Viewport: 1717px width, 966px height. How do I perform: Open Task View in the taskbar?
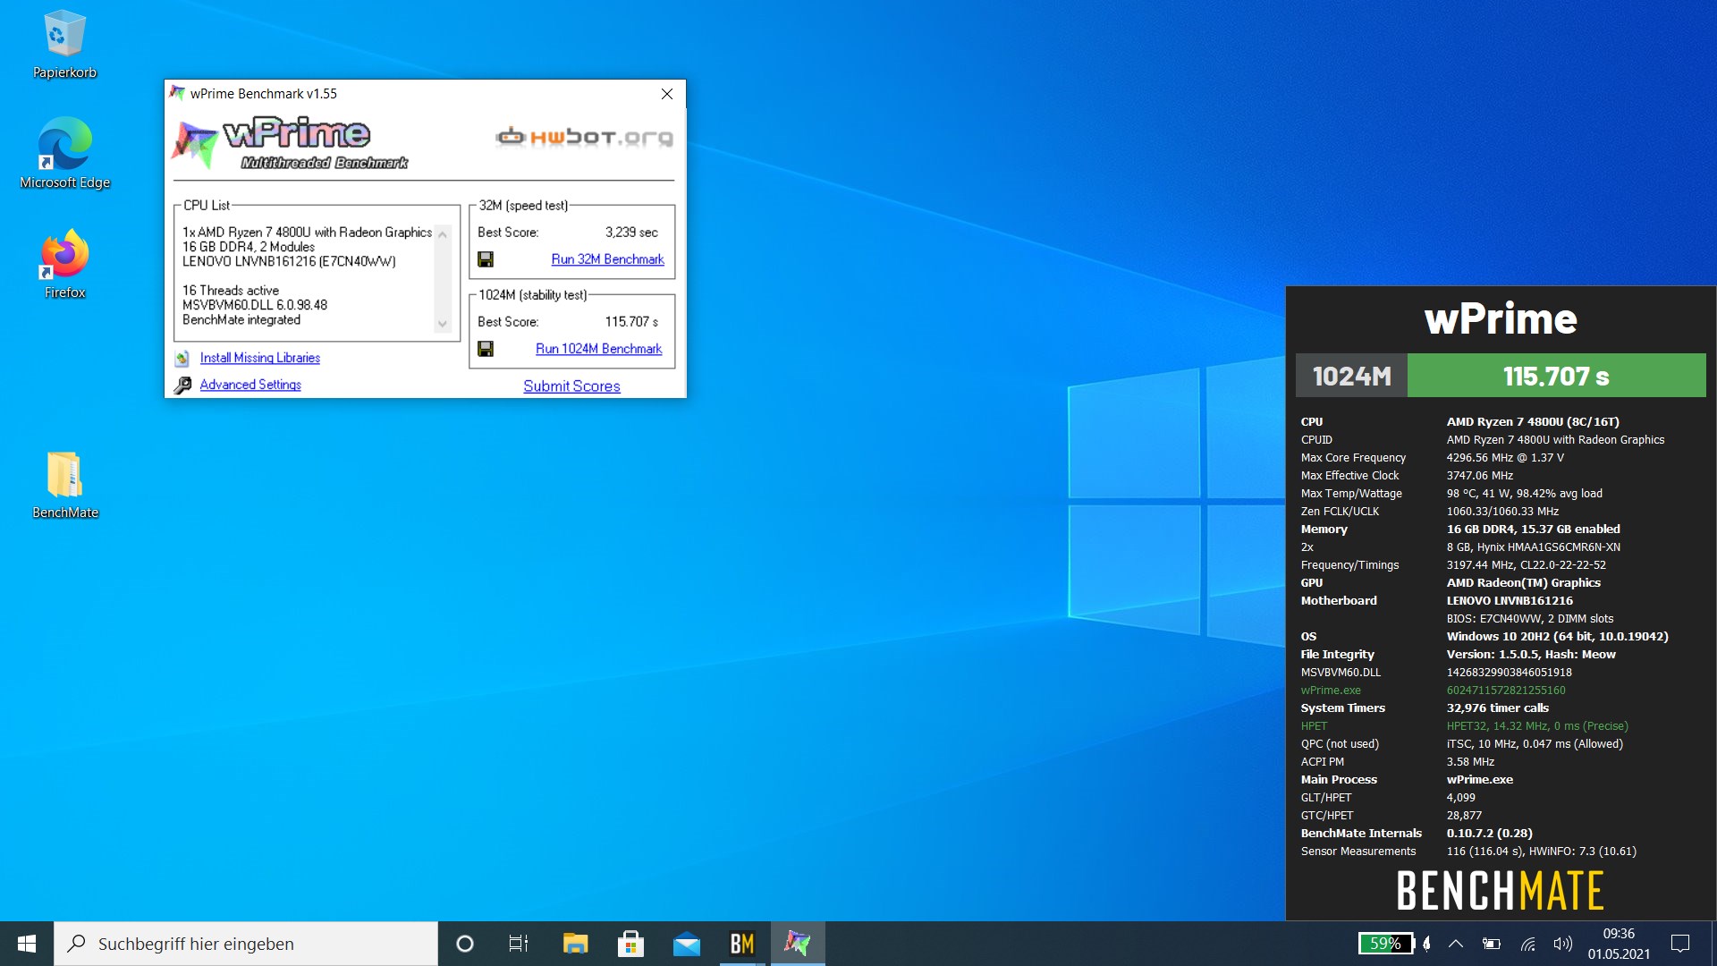point(519,944)
